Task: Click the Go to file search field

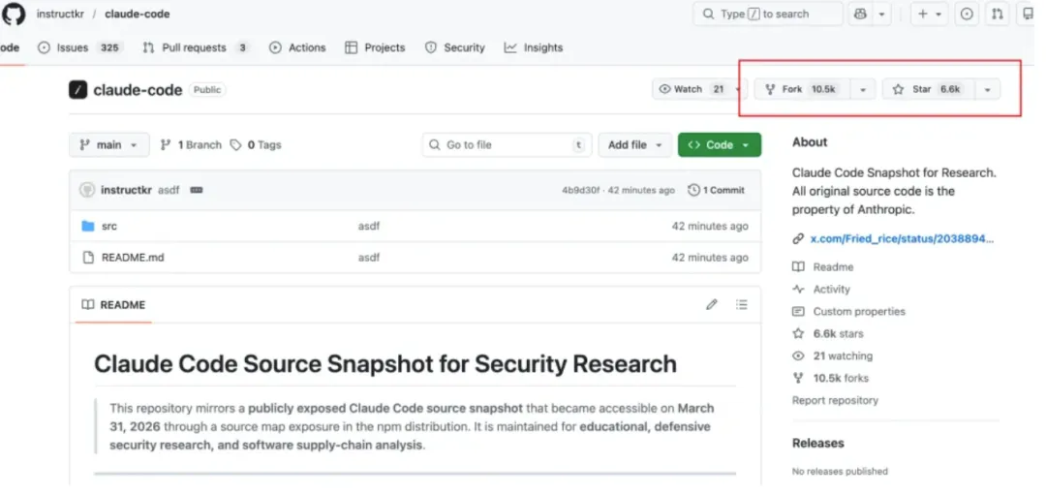Action: tap(506, 144)
